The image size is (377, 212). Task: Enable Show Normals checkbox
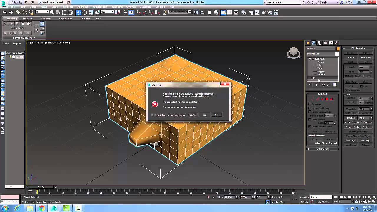(310, 120)
